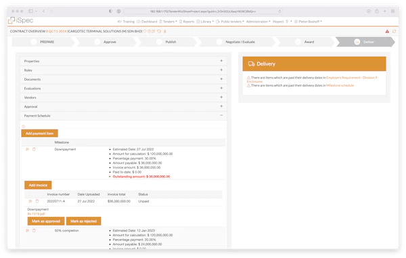This screenshot has height=258, width=406.
Task: Expand the Documents section
Action: 124,79
